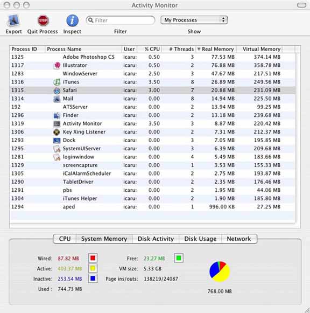Click the red Wired color swatch
The width and height of the screenshot is (310, 313).
93,258
